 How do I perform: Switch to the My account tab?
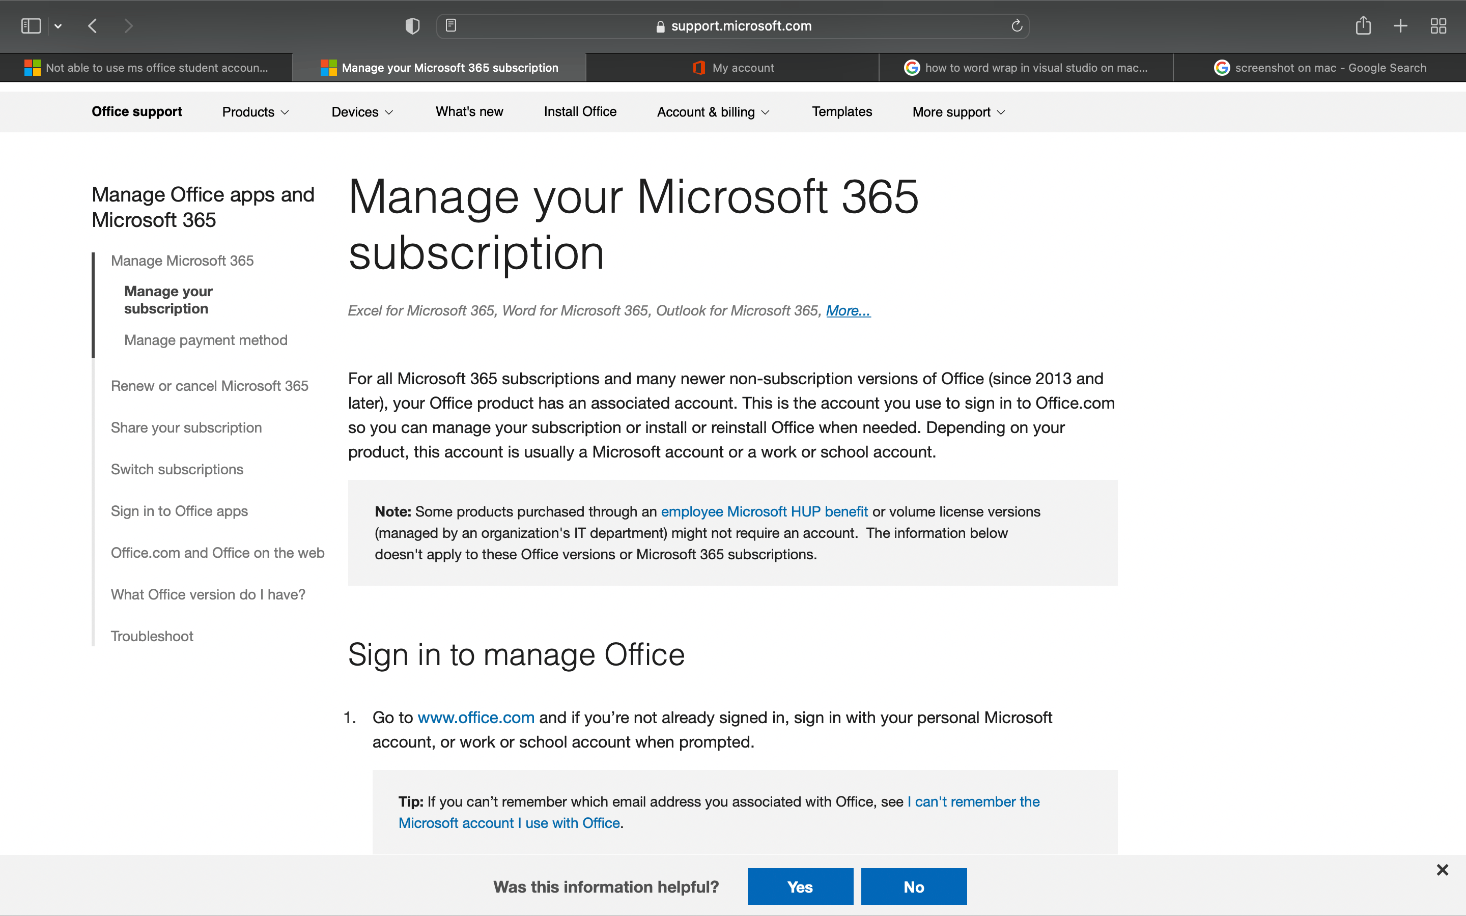(x=732, y=68)
